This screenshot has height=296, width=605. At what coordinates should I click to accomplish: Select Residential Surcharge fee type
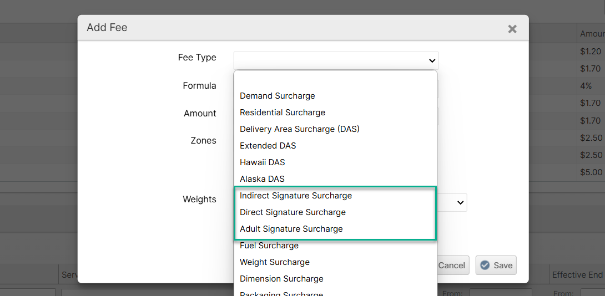(283, 113)
